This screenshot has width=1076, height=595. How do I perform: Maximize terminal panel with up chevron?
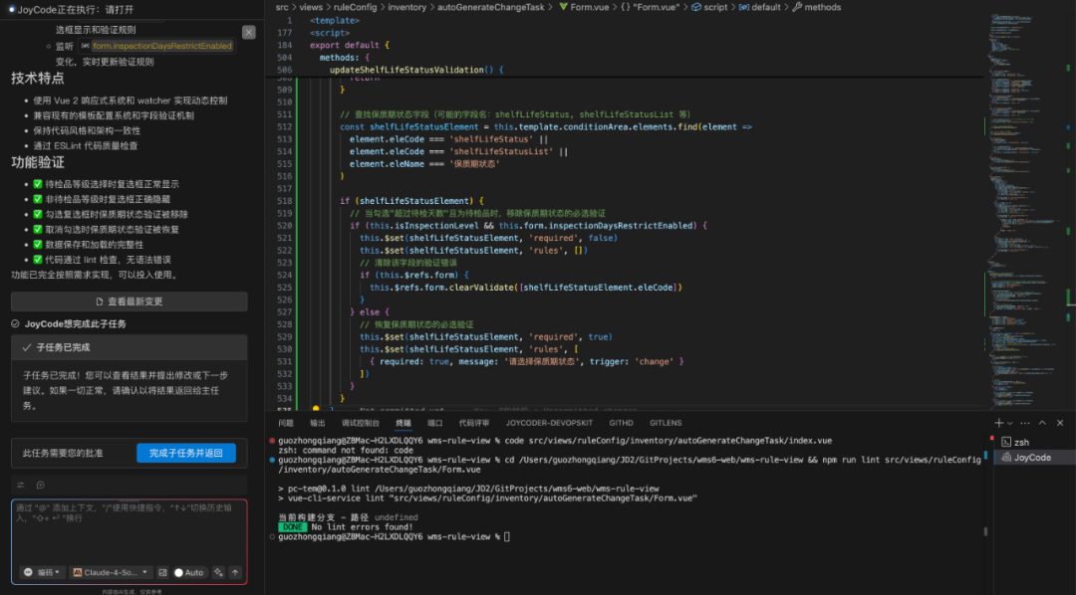coord(1042,423)
